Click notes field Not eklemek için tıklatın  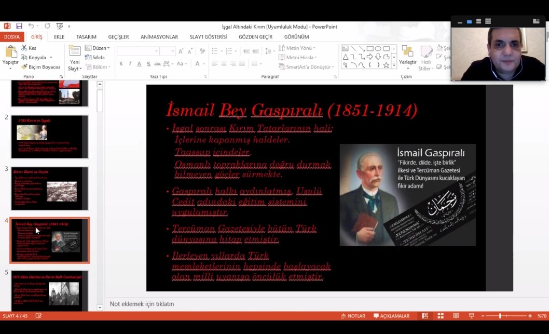pos(142,304)
